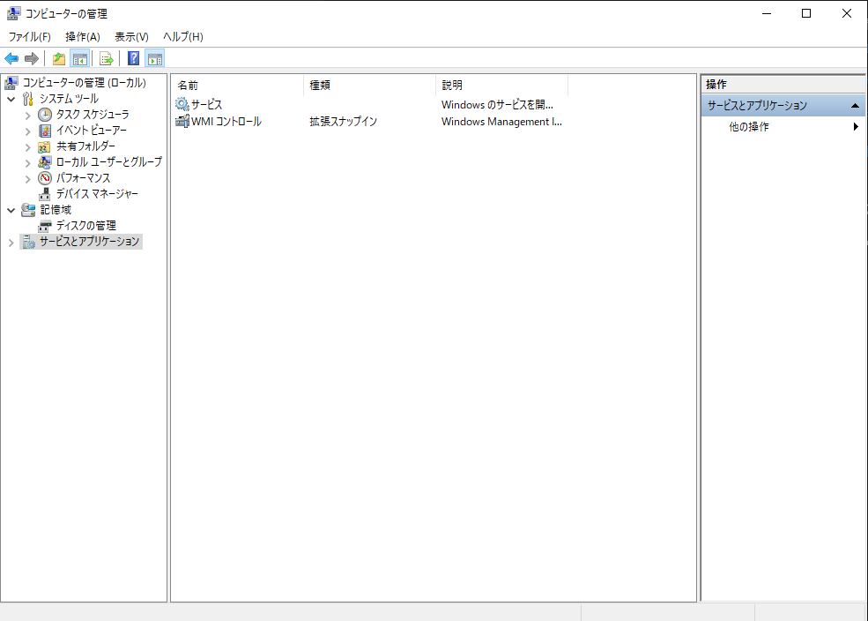Click the パフォーマンス gauge icon

point(45,178)
